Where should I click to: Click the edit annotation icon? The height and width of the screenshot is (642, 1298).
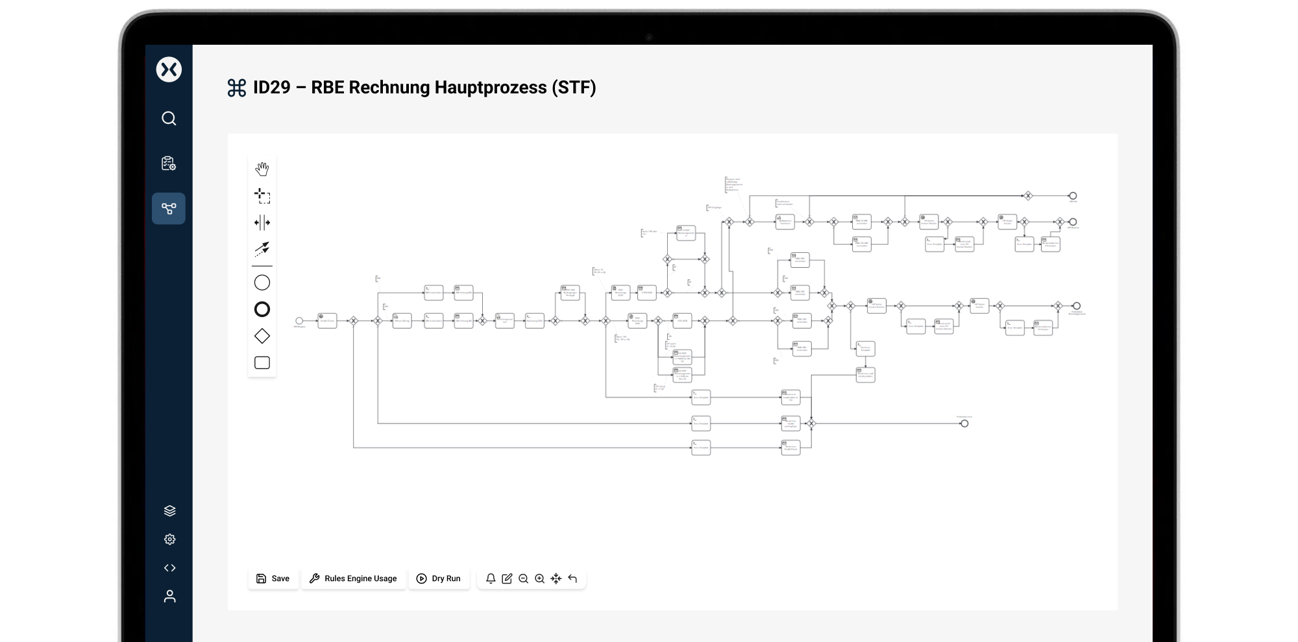[508, 578]
